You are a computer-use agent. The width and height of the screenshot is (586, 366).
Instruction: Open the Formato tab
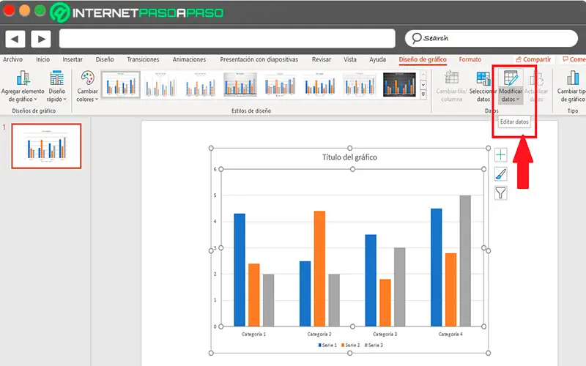pos(470,59)
